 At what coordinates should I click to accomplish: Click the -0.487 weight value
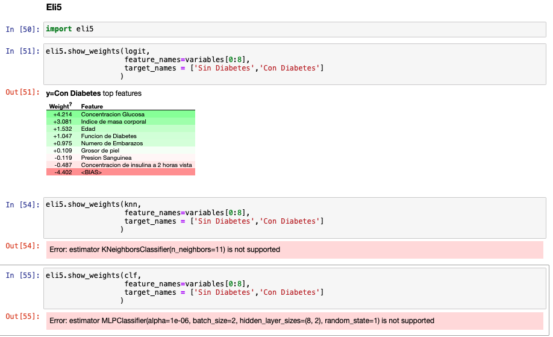pos(63,165)
